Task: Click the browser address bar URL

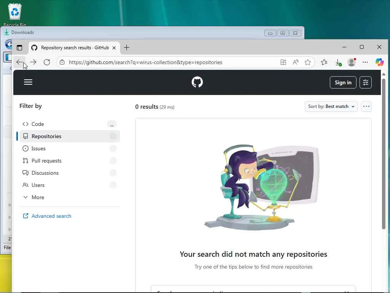Action: click(x=145, y=62)
